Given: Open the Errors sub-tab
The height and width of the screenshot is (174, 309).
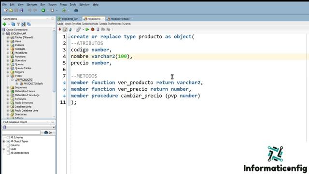Looking at the screenshot, I should point(68,24).
